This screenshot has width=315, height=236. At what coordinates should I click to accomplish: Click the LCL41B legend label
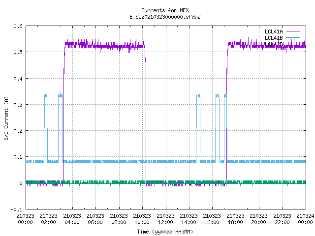pos(274,38)
